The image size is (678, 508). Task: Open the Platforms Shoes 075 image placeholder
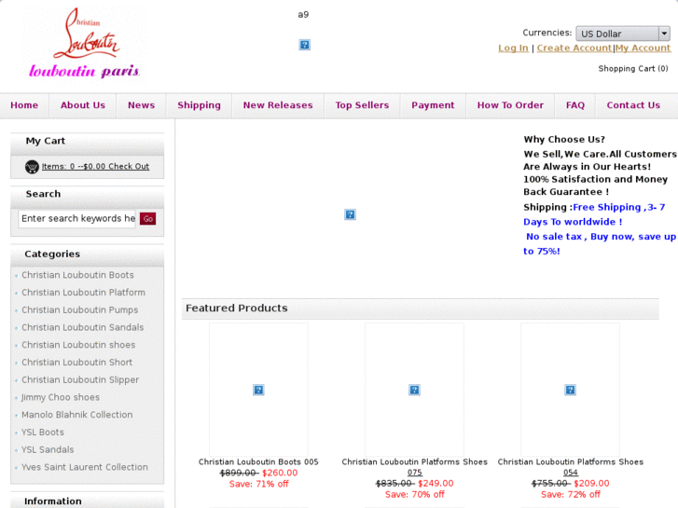point(414,390)
